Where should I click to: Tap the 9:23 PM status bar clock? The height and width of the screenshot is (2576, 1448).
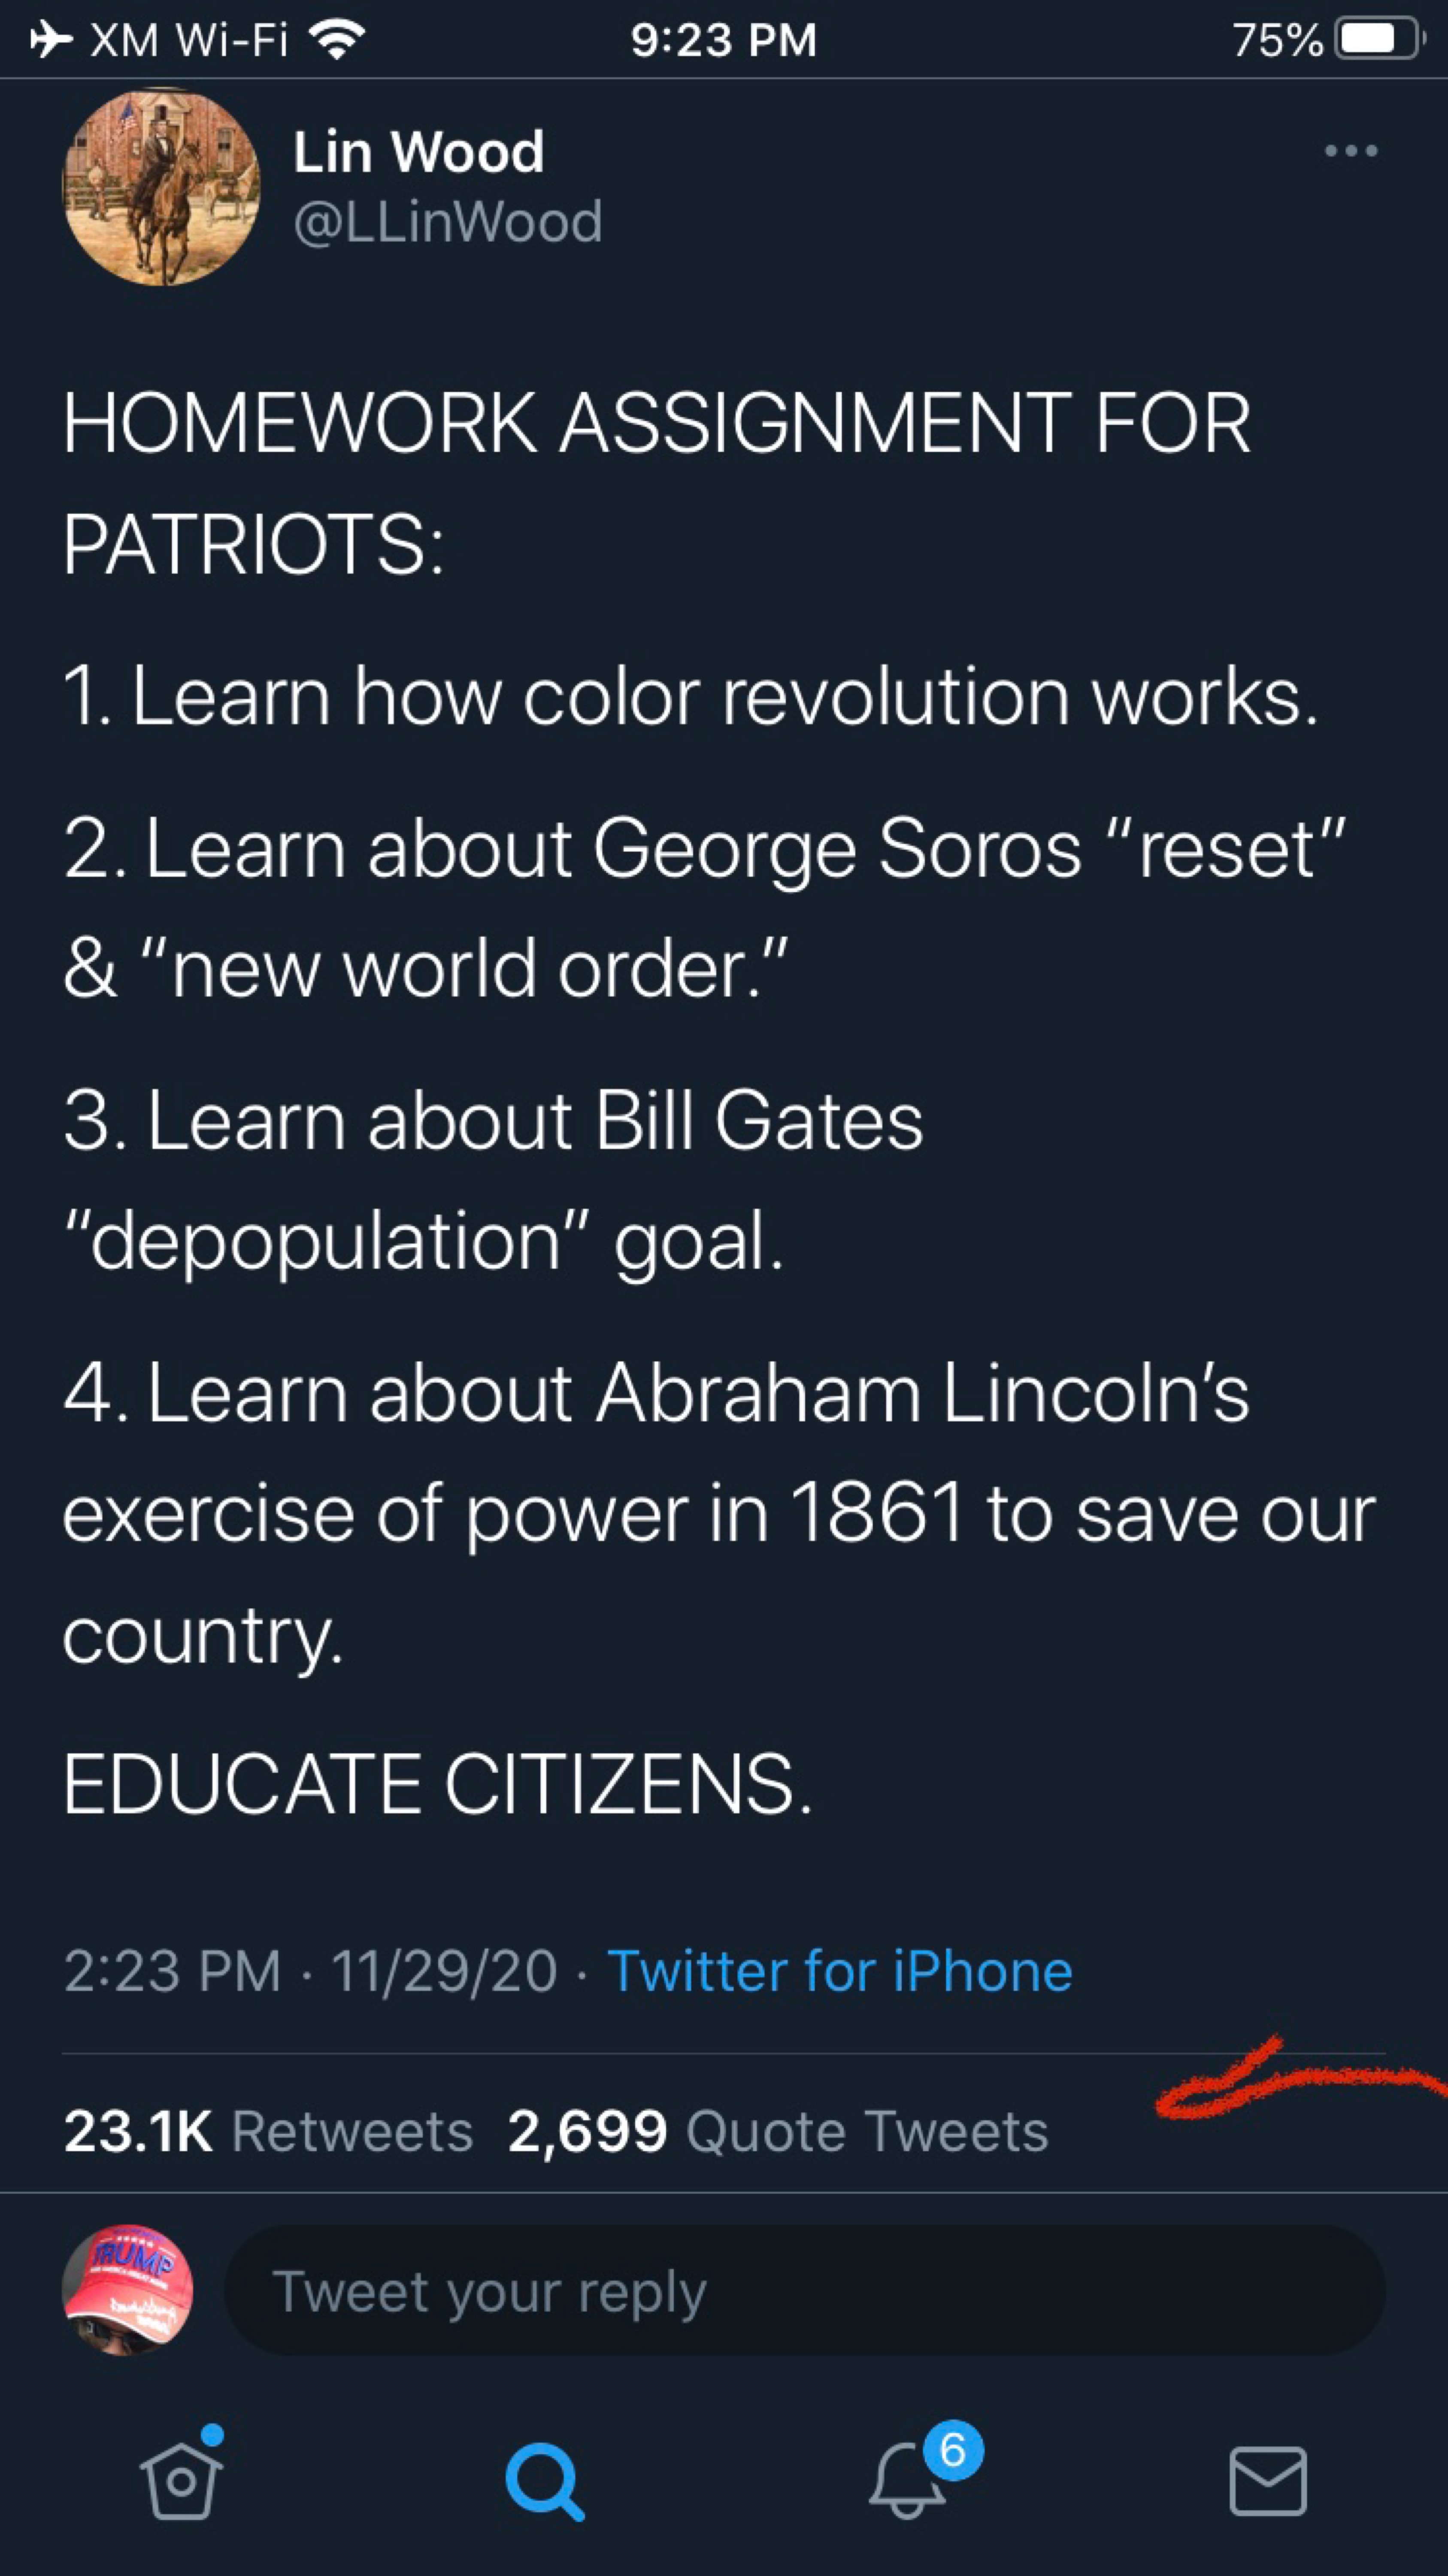click(x=724, y=40)
